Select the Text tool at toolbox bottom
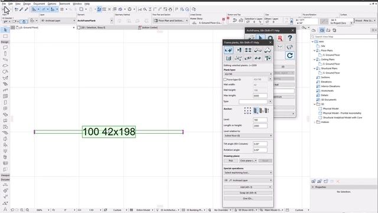The width and height of the screenshot is (378, 213). coord(5,209)
